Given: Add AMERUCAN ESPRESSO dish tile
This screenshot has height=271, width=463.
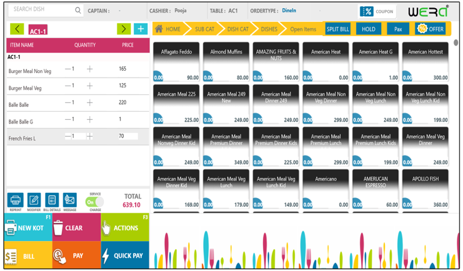Looking at the screenshot, I should [376, 189].
